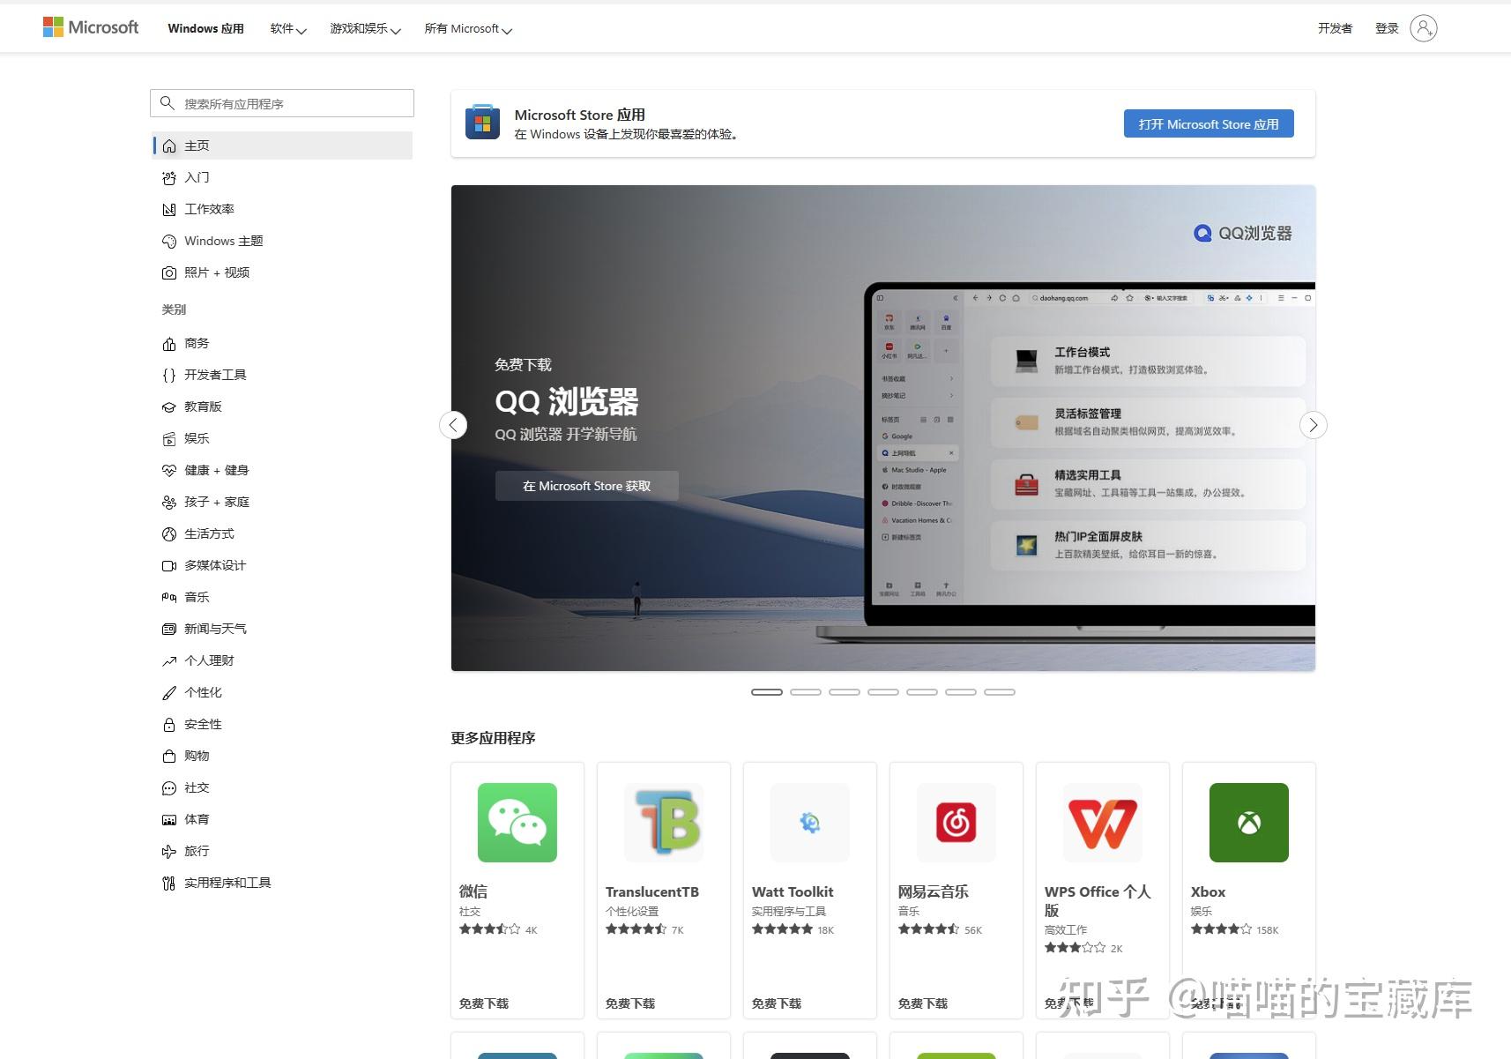This screenshot has height=1059, width=1511.
Task: Go to previous banner slide arrow
Action: [453, 425]
